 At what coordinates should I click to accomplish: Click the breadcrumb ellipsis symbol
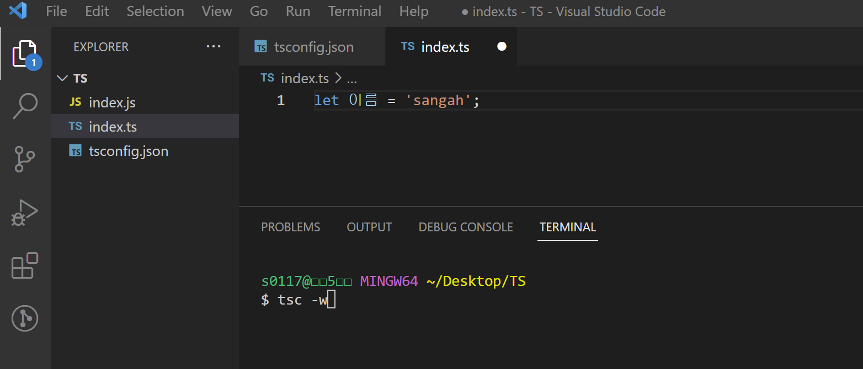[351, 79]
